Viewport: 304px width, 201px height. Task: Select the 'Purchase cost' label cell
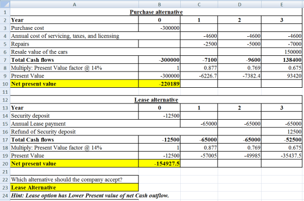(x=74, y=28)
